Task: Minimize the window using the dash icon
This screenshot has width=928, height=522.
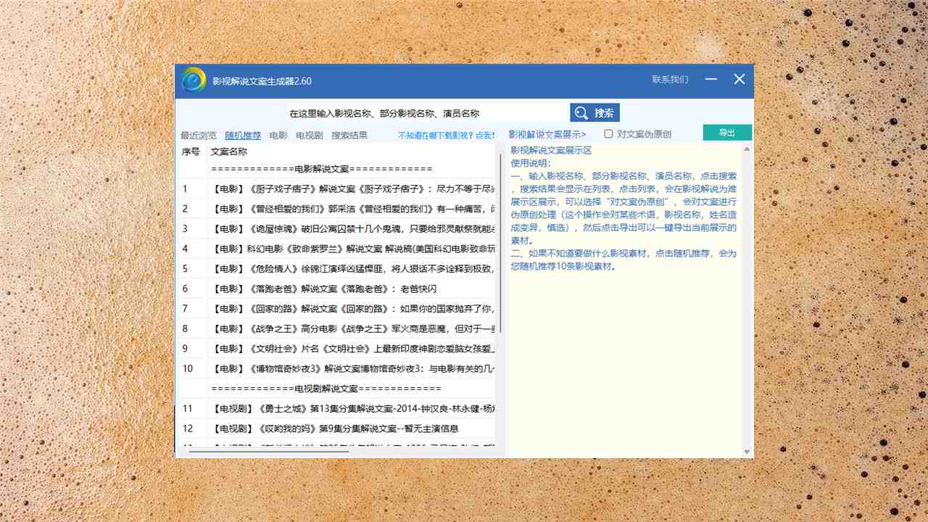Action: click(x=711, y=80)
